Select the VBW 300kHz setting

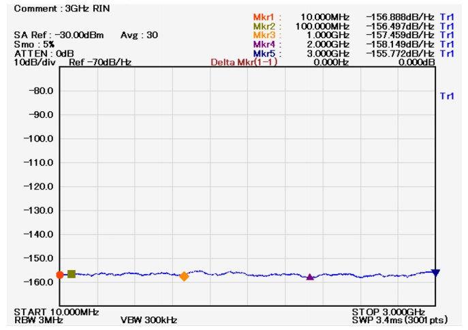coord(150,320)
